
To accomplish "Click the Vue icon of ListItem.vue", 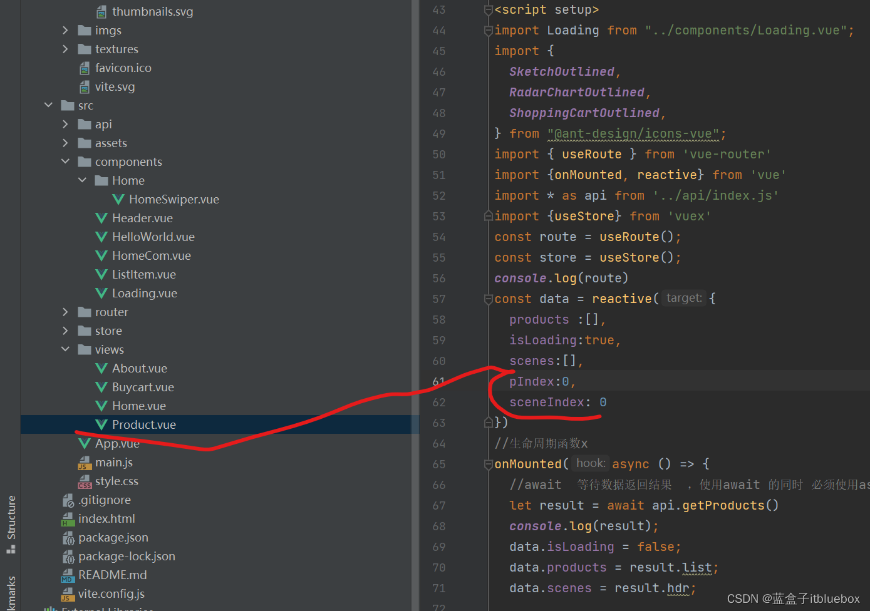I will pyautogui.click(x=101, y=275).
